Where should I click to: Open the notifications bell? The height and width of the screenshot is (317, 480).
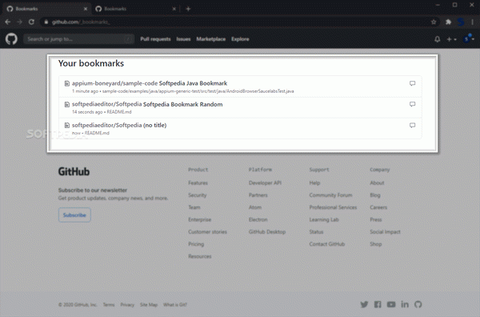click(x=437, y=39)
